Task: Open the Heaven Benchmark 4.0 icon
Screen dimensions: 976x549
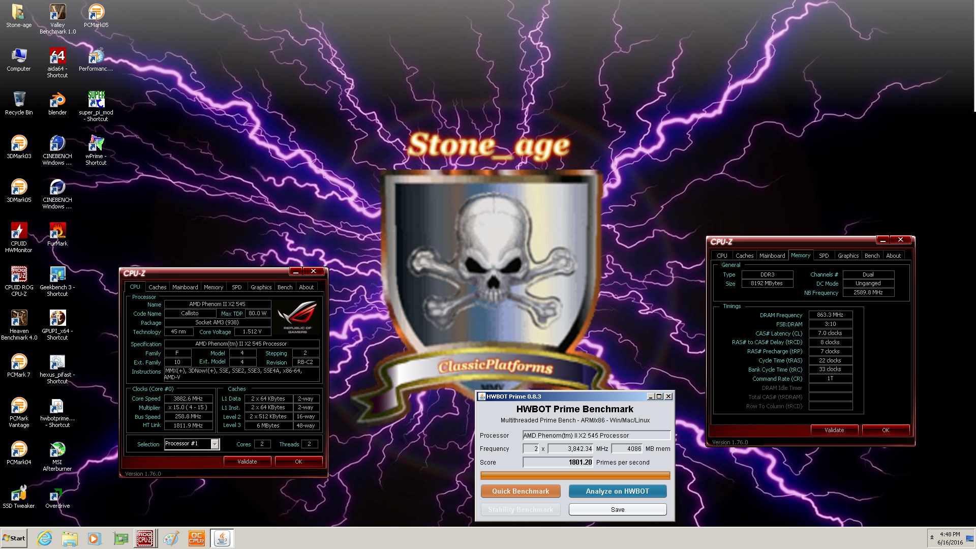Action: [19, 325]
